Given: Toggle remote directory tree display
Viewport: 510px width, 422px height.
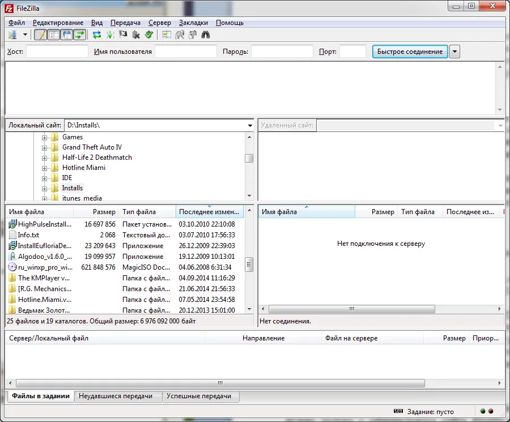Looking at the screenshot, I should point(67,35).
